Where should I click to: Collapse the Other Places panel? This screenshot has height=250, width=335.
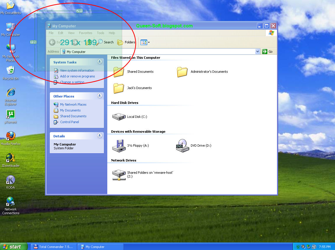[99, 95]
